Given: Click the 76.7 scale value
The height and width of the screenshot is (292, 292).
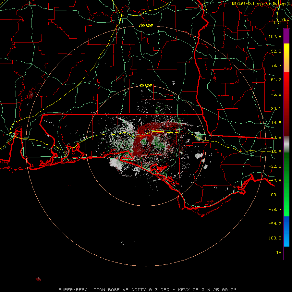Looking at the screenshot, I should pyautogui.click(x=276, y=65).
